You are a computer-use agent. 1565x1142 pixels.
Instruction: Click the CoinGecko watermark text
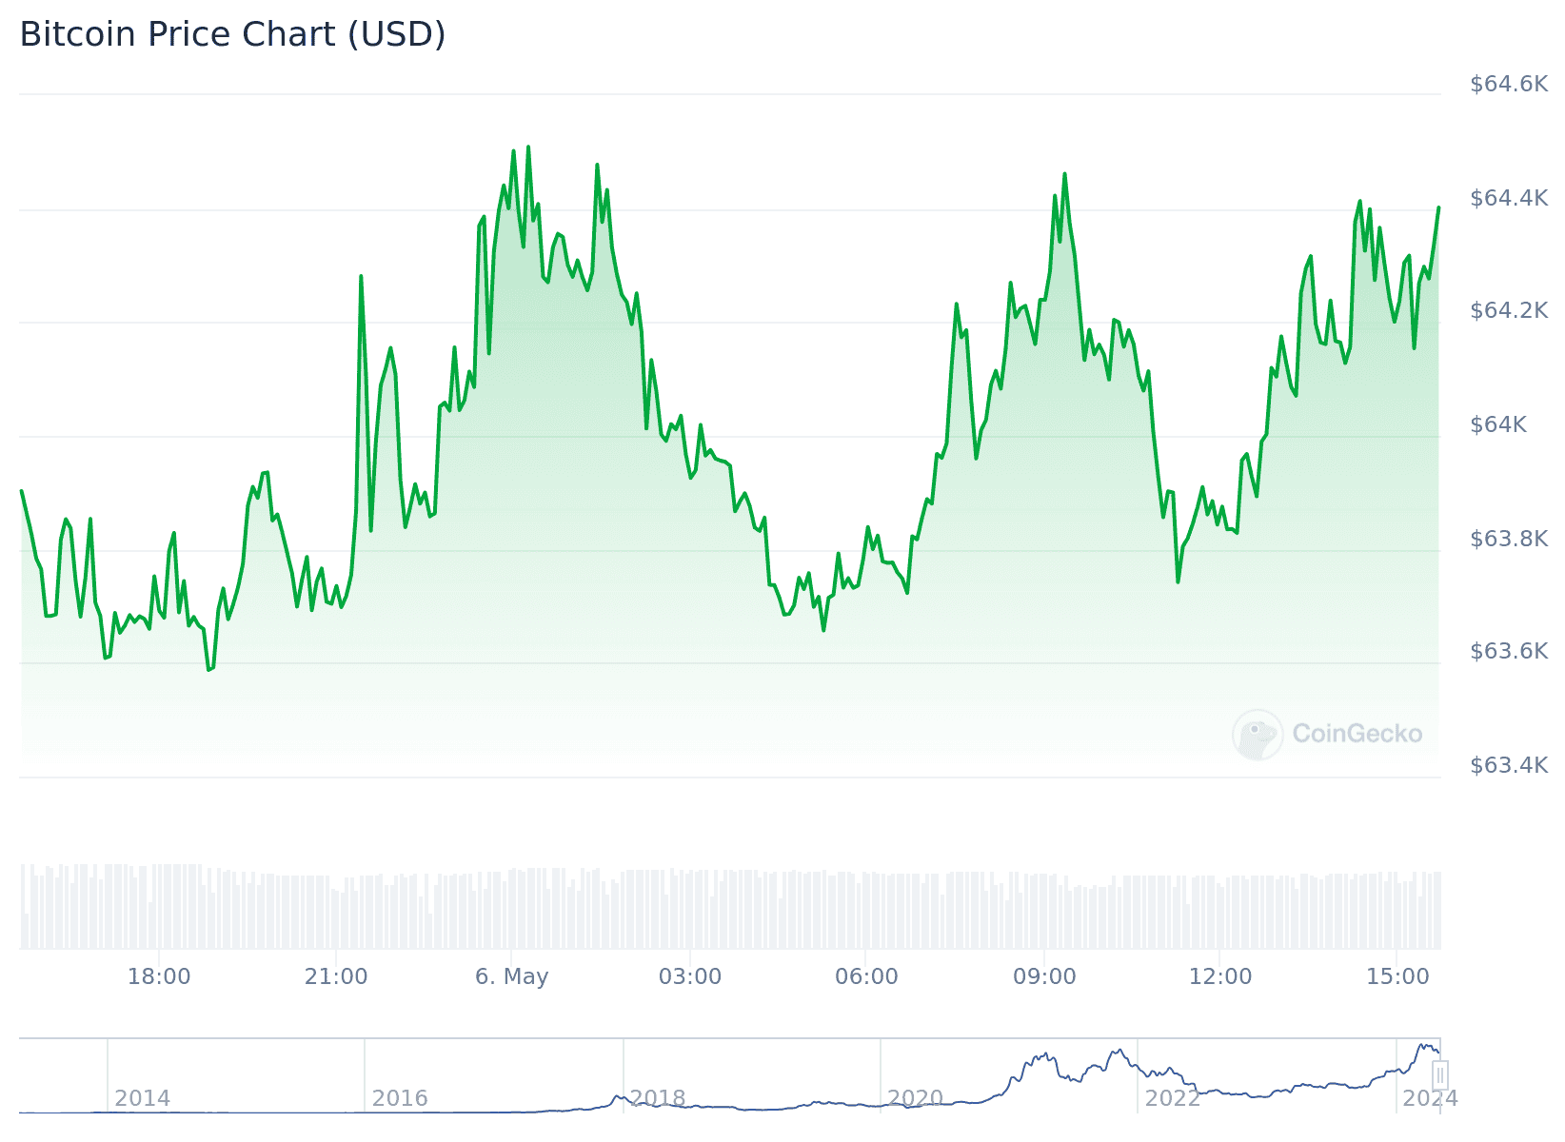pos(1357,734)
